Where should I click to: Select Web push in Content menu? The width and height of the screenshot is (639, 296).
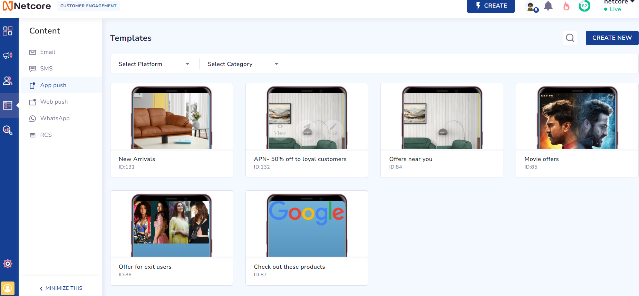click(x=54, y=102)
